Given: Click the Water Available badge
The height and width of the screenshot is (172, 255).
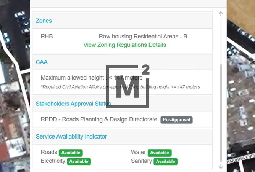Looking at the screenshot, I should pyautogui.click(x=160, y=153).
